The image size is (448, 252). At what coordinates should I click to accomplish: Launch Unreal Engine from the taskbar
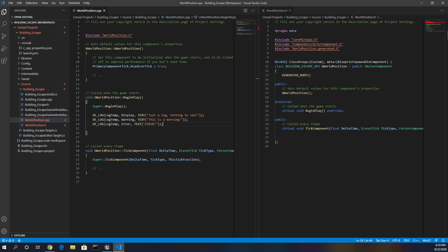coord(108,247)
